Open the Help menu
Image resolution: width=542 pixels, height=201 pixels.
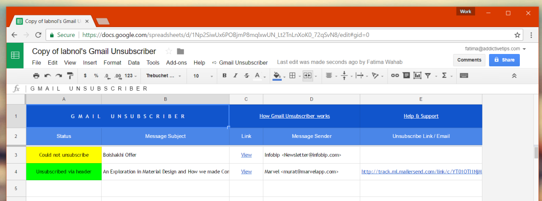(x=199, y=63)
